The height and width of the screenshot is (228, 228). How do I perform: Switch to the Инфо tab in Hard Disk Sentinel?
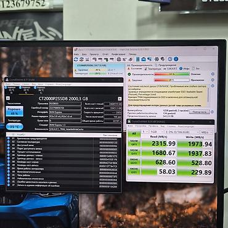(184, 69)
